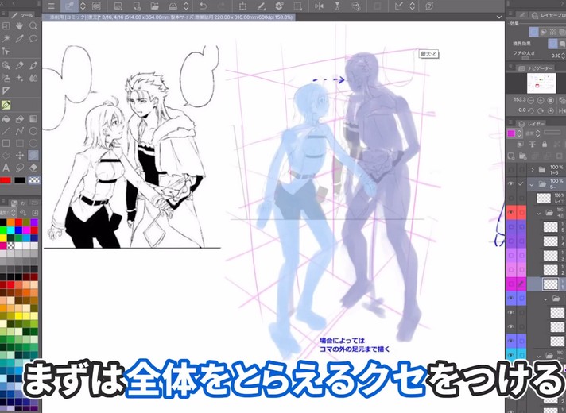Viewport: 566px width, 413px height.
Task: Select the transparent color swatch
Action: (34, 180)
